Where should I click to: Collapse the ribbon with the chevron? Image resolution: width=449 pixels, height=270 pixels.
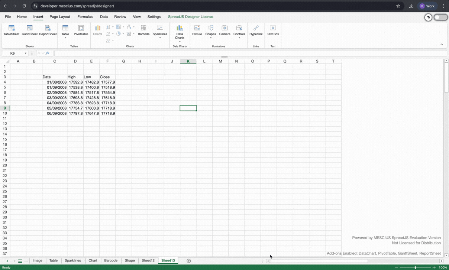442,45
